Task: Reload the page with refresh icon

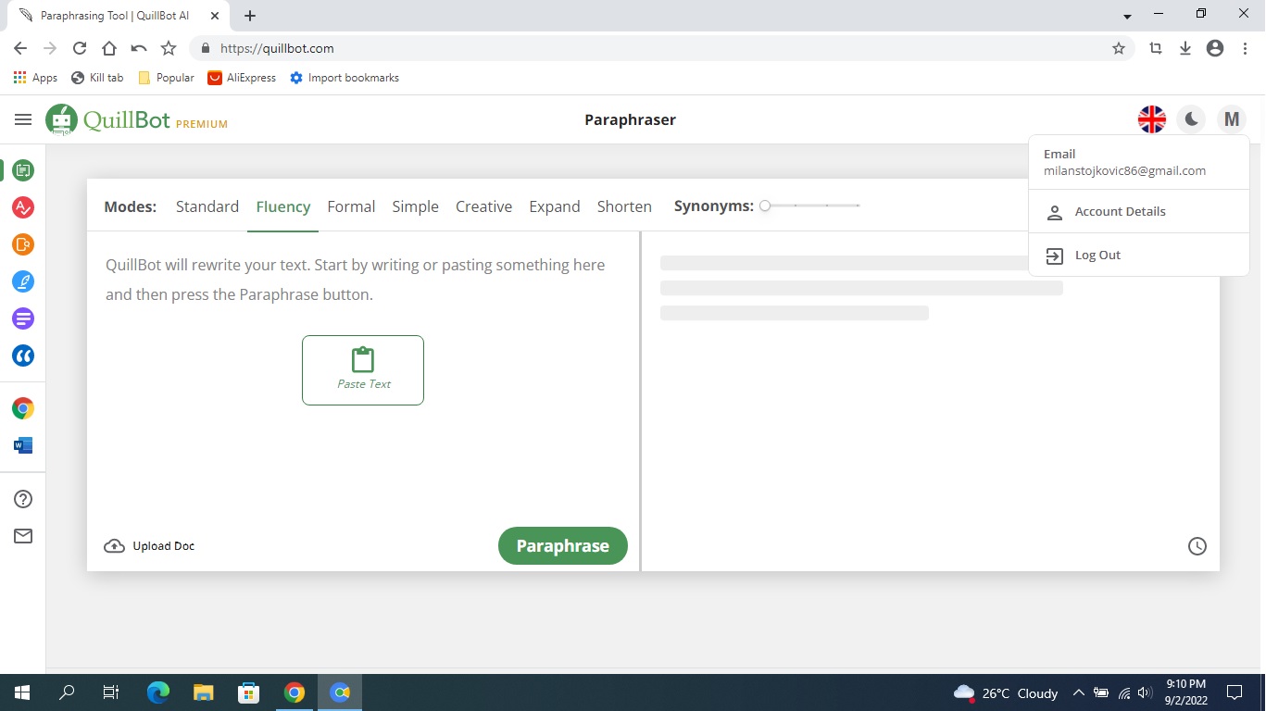Action: pyautogui.click(x=80, y=48)
